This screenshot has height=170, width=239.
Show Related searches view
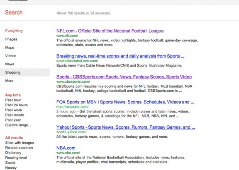[x=19, y=148]
